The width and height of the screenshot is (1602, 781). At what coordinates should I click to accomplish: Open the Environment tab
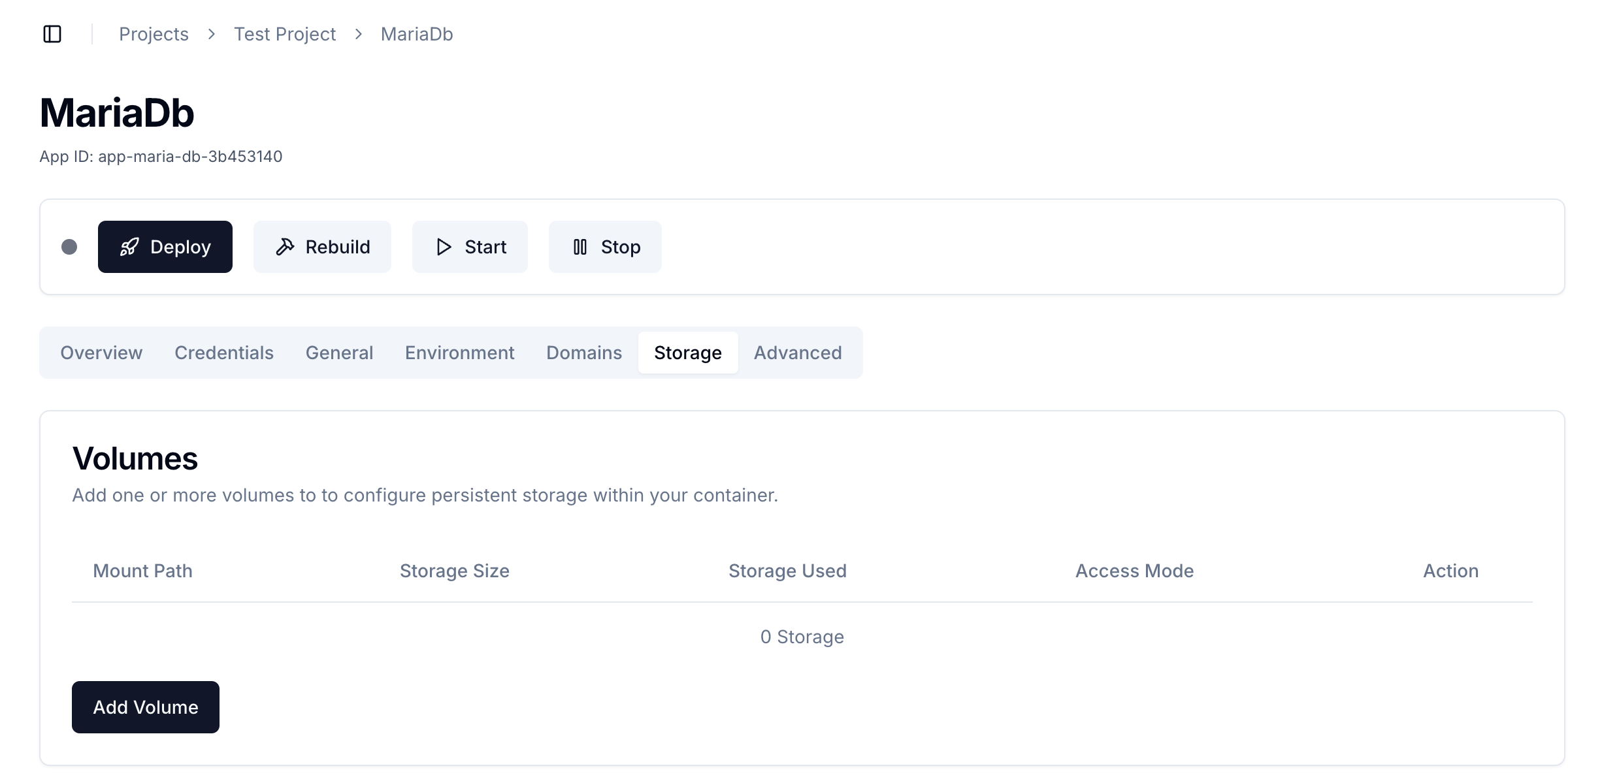pyautogui.click(x=459, y=353)
